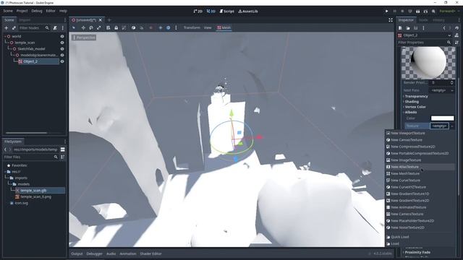Open the Forward+ renderer dropdown
The image size is (463, 260).
(x=449, y=12)
